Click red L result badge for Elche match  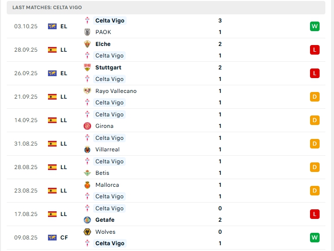[x=314, y=50]
